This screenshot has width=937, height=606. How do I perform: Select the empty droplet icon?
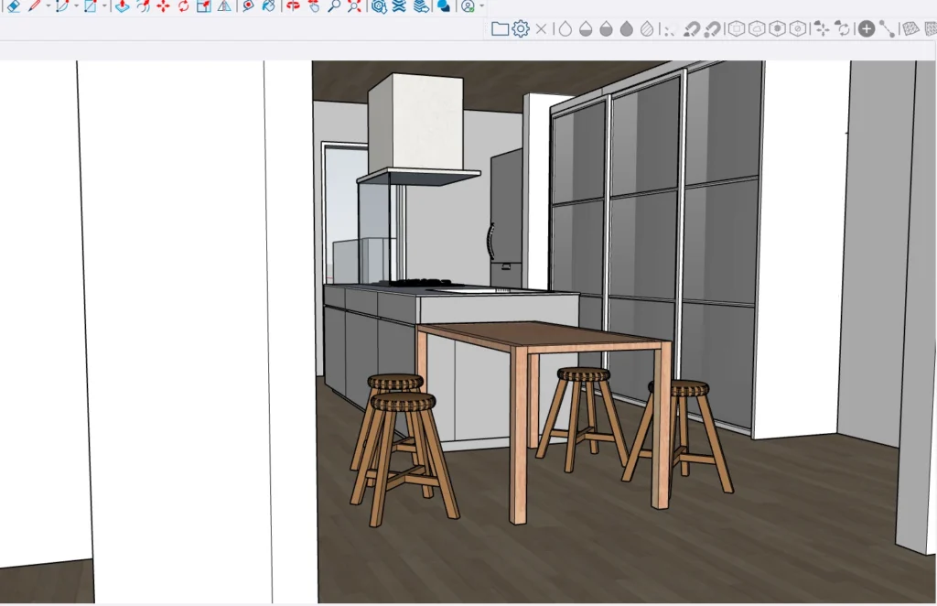click(x=565, y=28)
